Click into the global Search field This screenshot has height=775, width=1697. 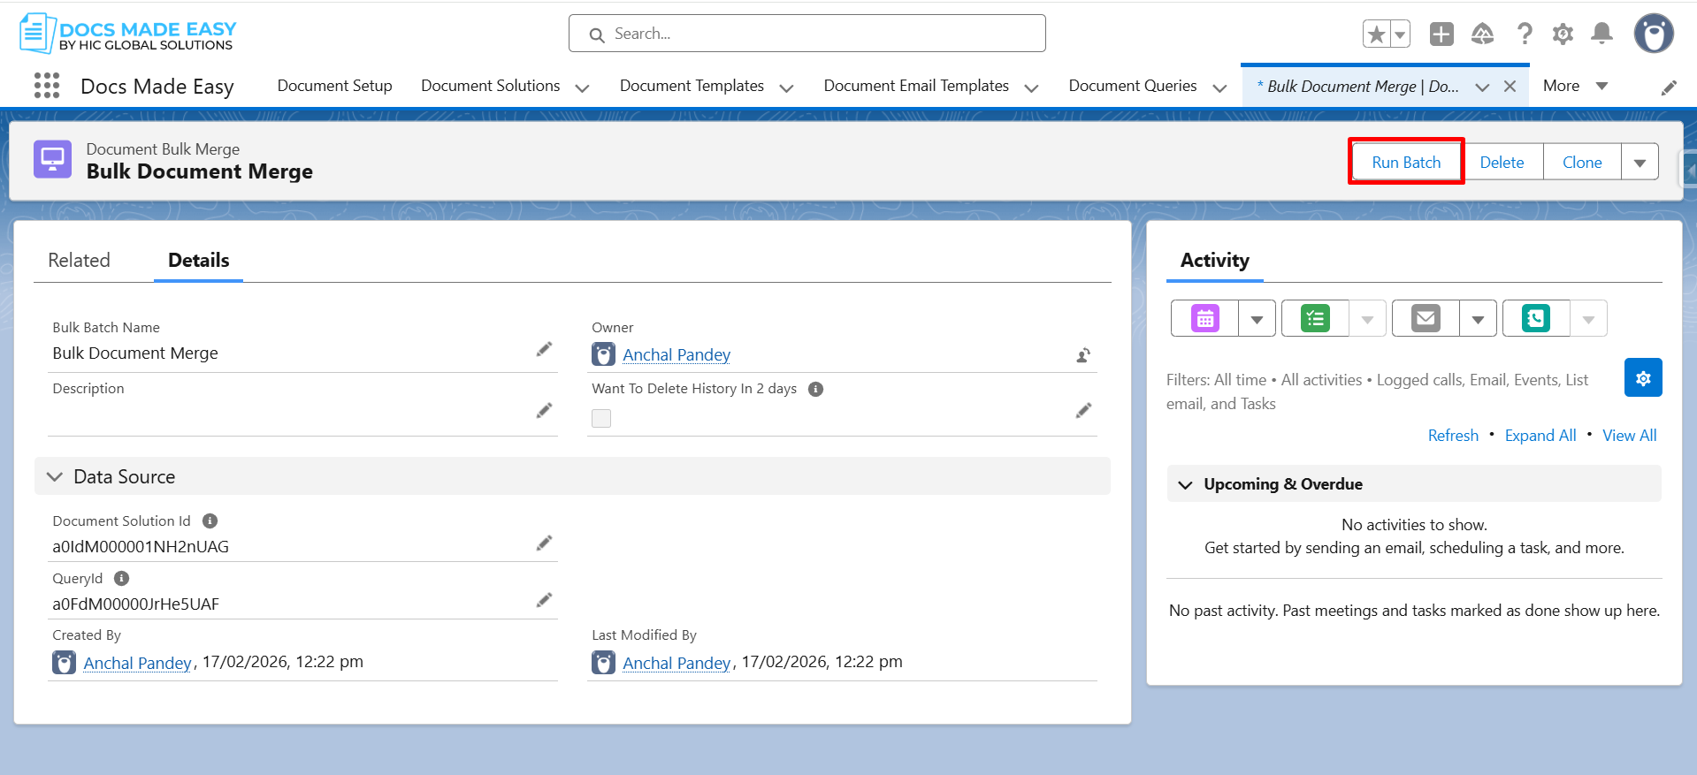806,34
